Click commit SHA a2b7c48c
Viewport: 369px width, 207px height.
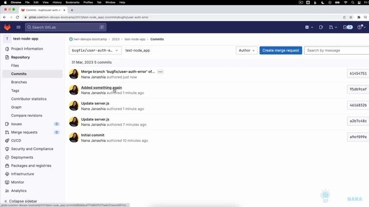tap(358, 121)
